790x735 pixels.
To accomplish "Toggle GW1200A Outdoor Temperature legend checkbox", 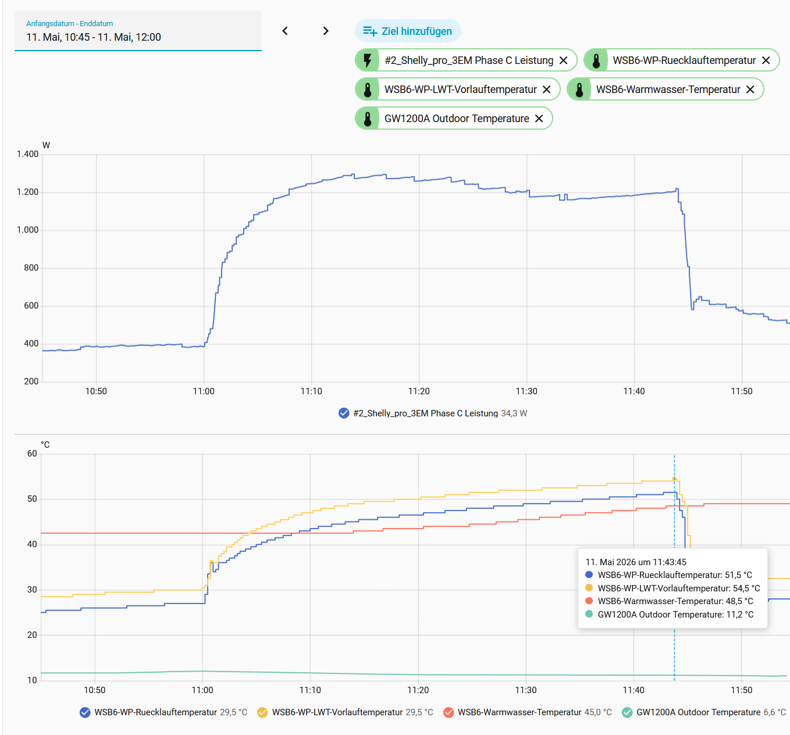I will [627, 712].
